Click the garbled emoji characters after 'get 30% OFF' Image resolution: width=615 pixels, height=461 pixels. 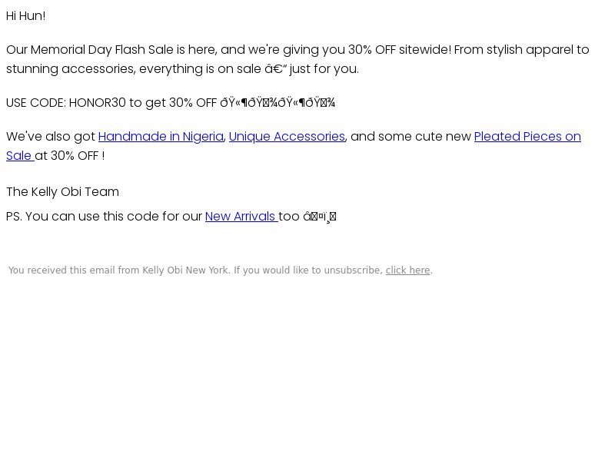tap(278, 103)
